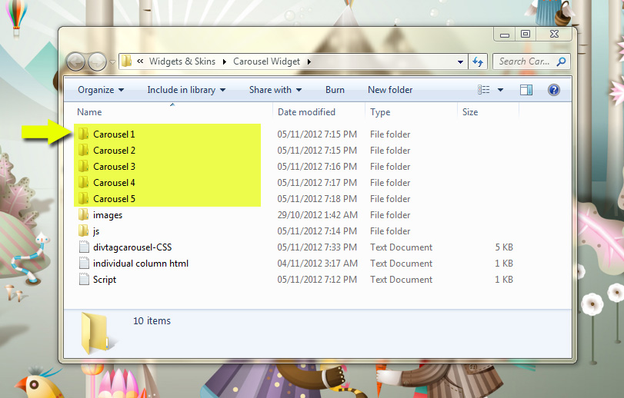Toggle the preview pane icon
The width and height of the screenshot is (624, 398).
pos(526,90)
